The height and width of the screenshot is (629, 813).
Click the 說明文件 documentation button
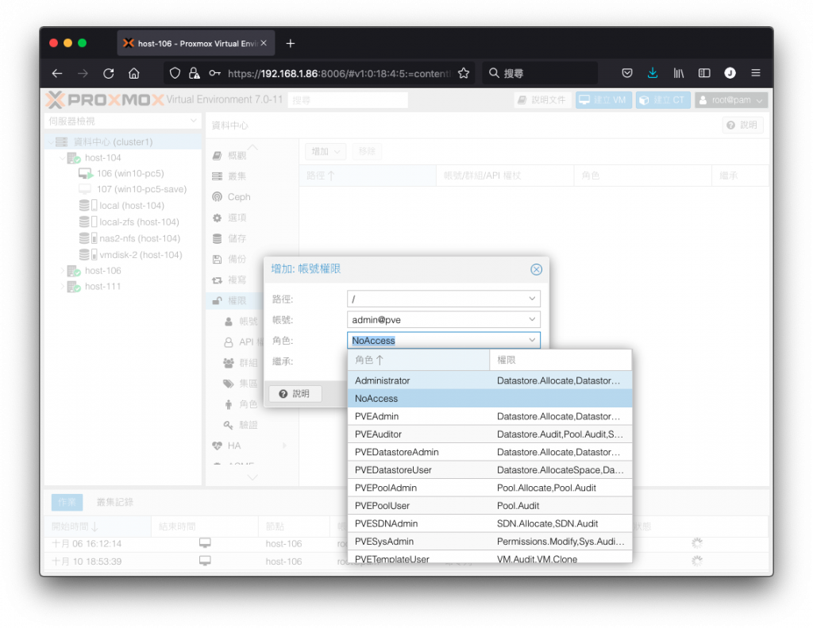click(542, 100)
